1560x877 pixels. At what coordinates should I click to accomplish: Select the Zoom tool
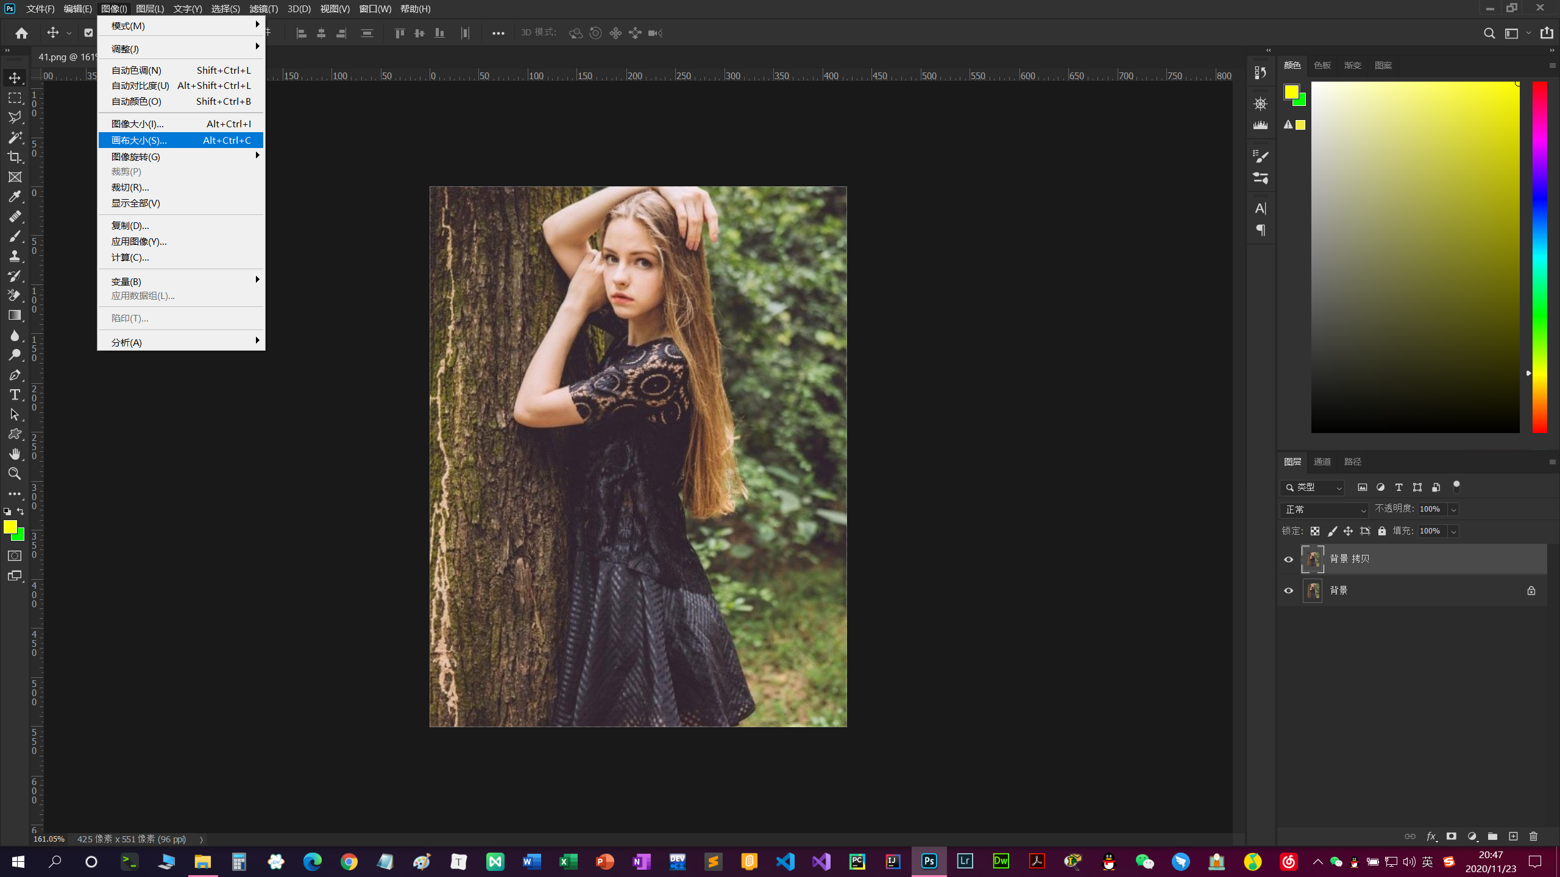15,473
